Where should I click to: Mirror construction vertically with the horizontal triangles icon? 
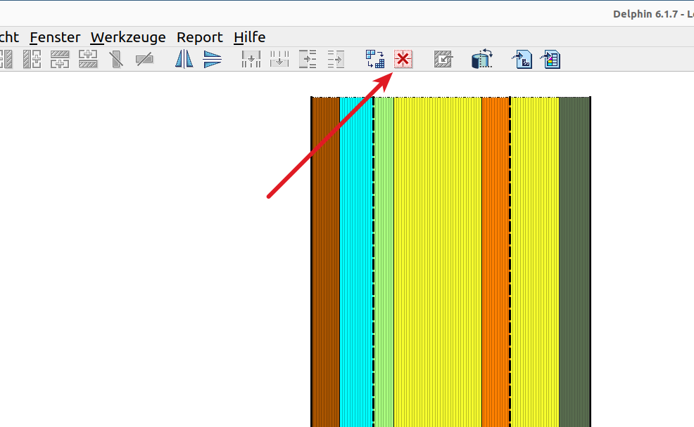213,59
